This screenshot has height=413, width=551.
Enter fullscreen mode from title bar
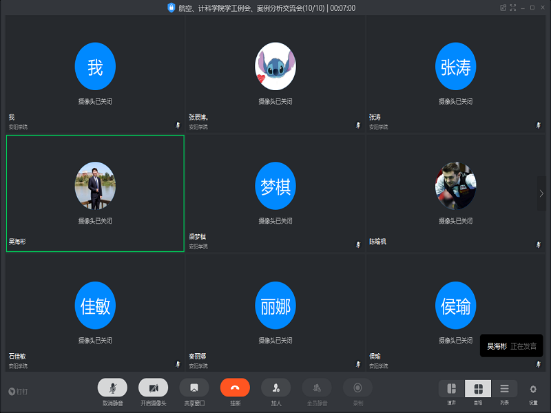(513, 8)
